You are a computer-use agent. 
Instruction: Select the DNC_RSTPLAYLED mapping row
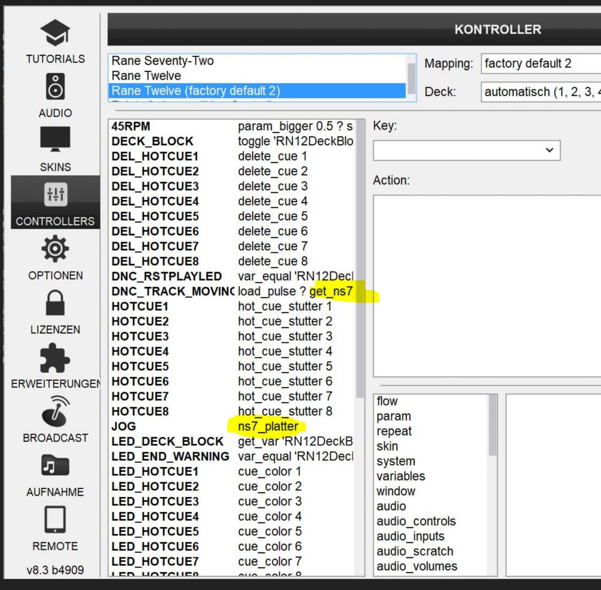[232, 276]
